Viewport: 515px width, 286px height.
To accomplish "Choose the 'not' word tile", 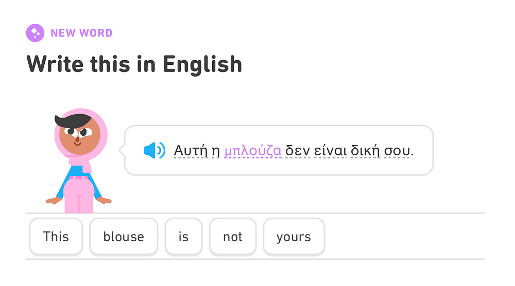I will 233,237.
